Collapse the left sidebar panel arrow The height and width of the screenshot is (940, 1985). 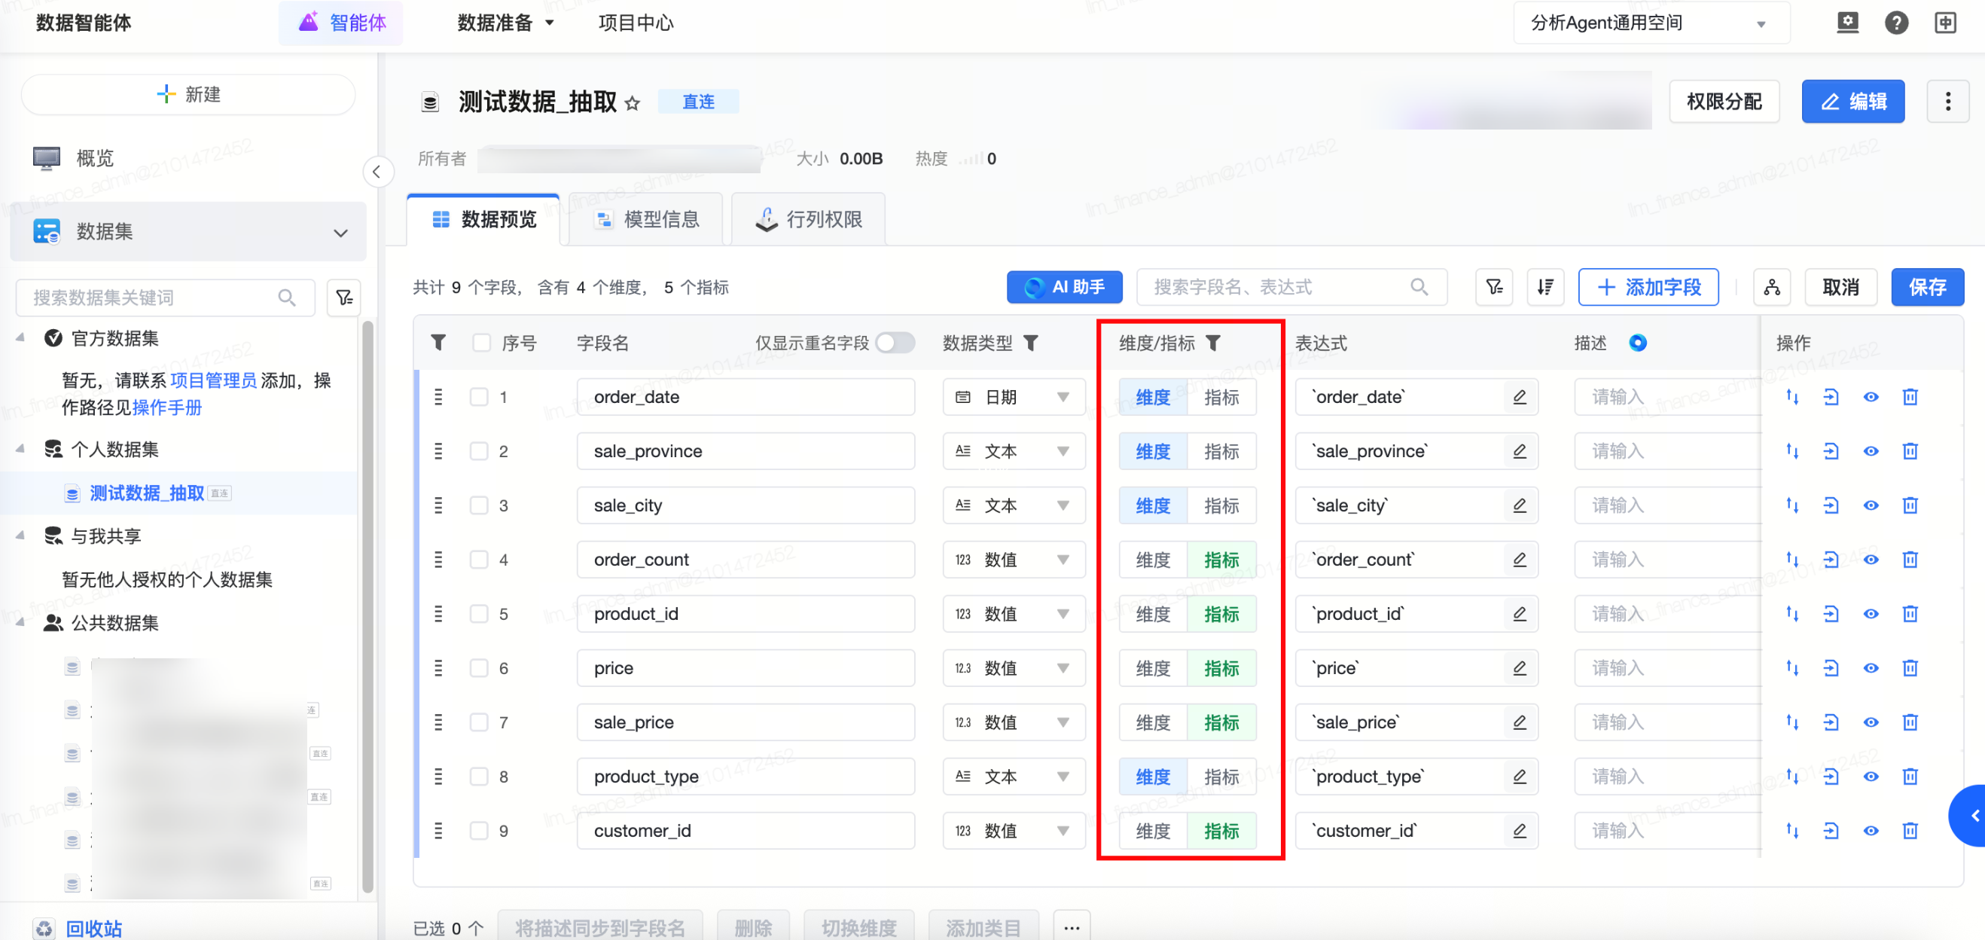[x=377, y=172]
